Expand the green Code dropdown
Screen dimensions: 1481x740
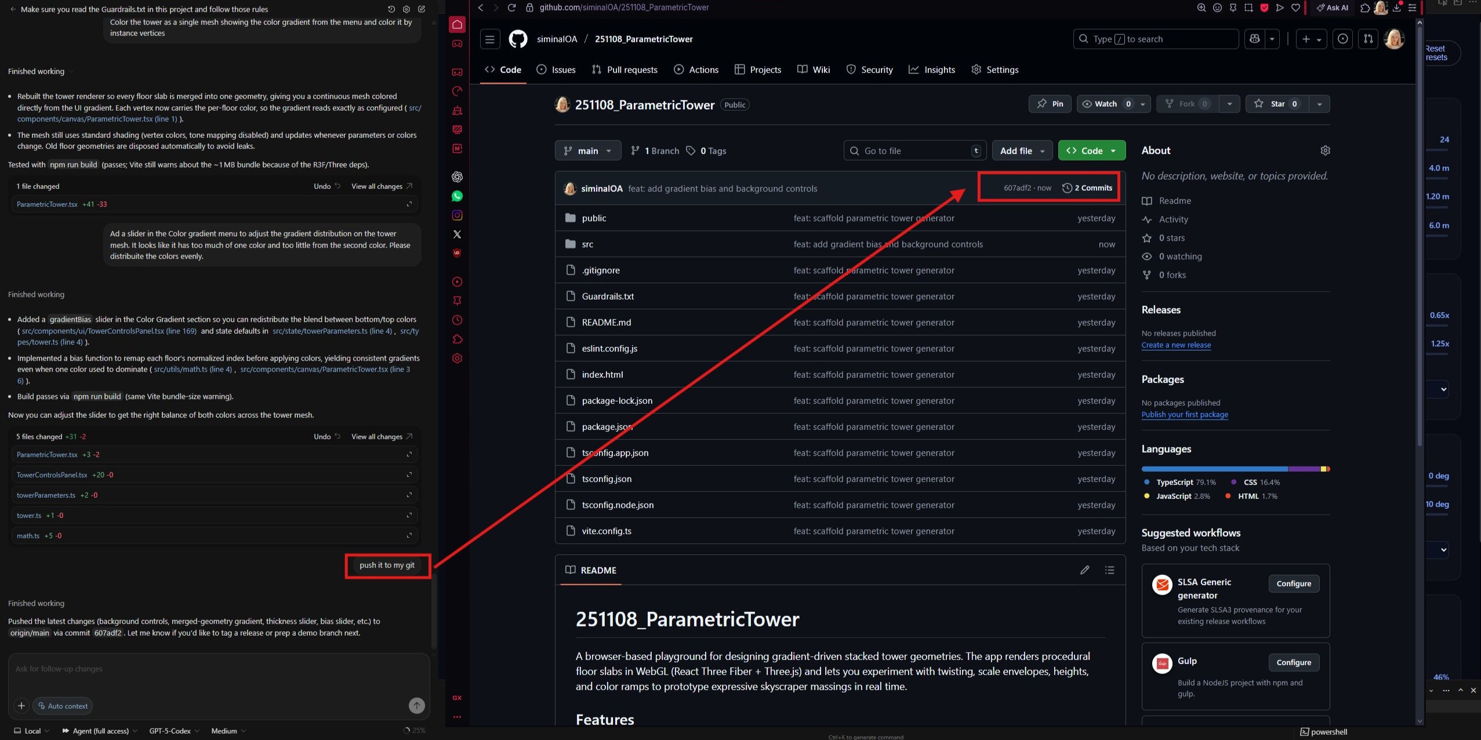point(1091,151)
